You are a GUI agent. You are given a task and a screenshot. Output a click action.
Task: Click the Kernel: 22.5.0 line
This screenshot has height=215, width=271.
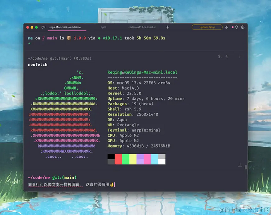[124, 93]
